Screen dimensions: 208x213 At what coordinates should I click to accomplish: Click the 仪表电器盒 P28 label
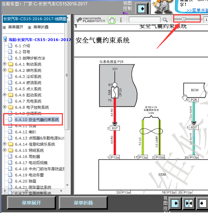111,62
